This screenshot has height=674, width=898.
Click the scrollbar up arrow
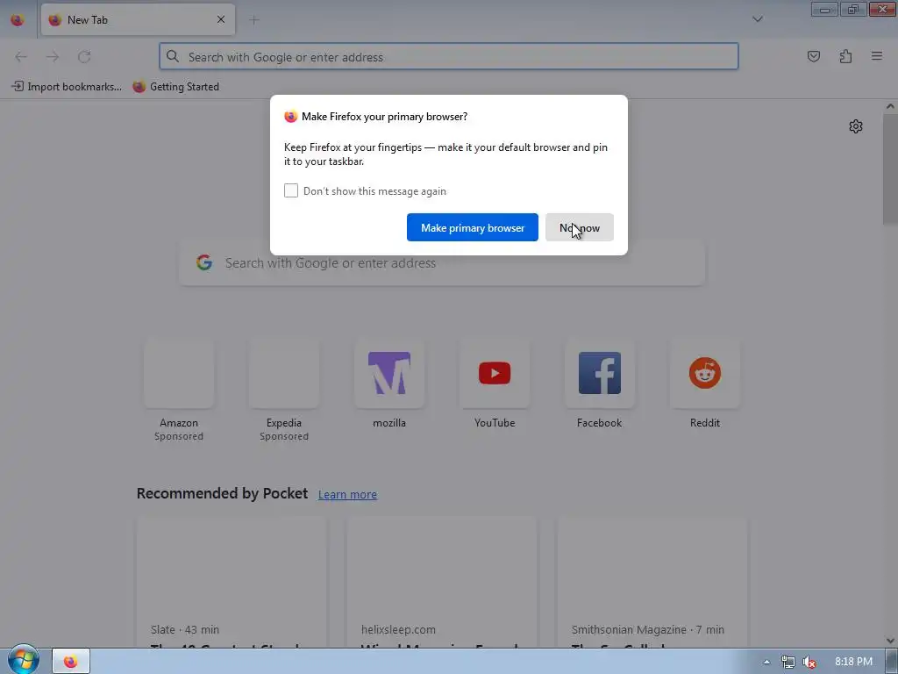[890, 106]
